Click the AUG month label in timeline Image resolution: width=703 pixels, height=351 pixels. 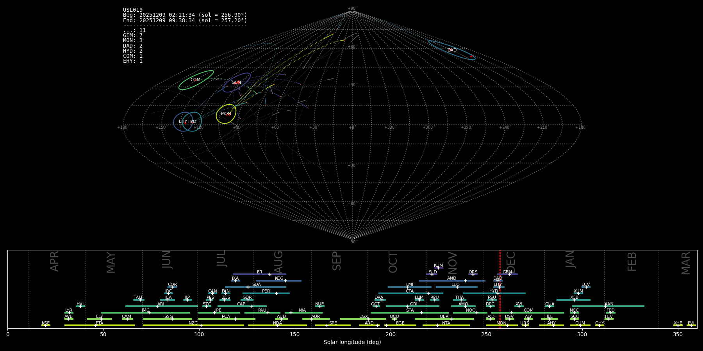pyautogui.click(x=278, y=262)
